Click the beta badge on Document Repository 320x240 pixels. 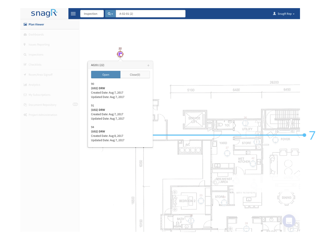(x=75, y=104)
